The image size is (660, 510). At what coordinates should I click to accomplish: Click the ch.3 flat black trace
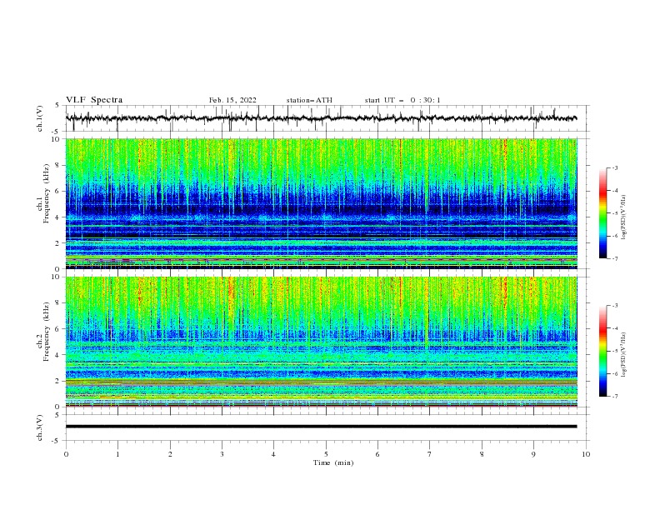point(321,427)
